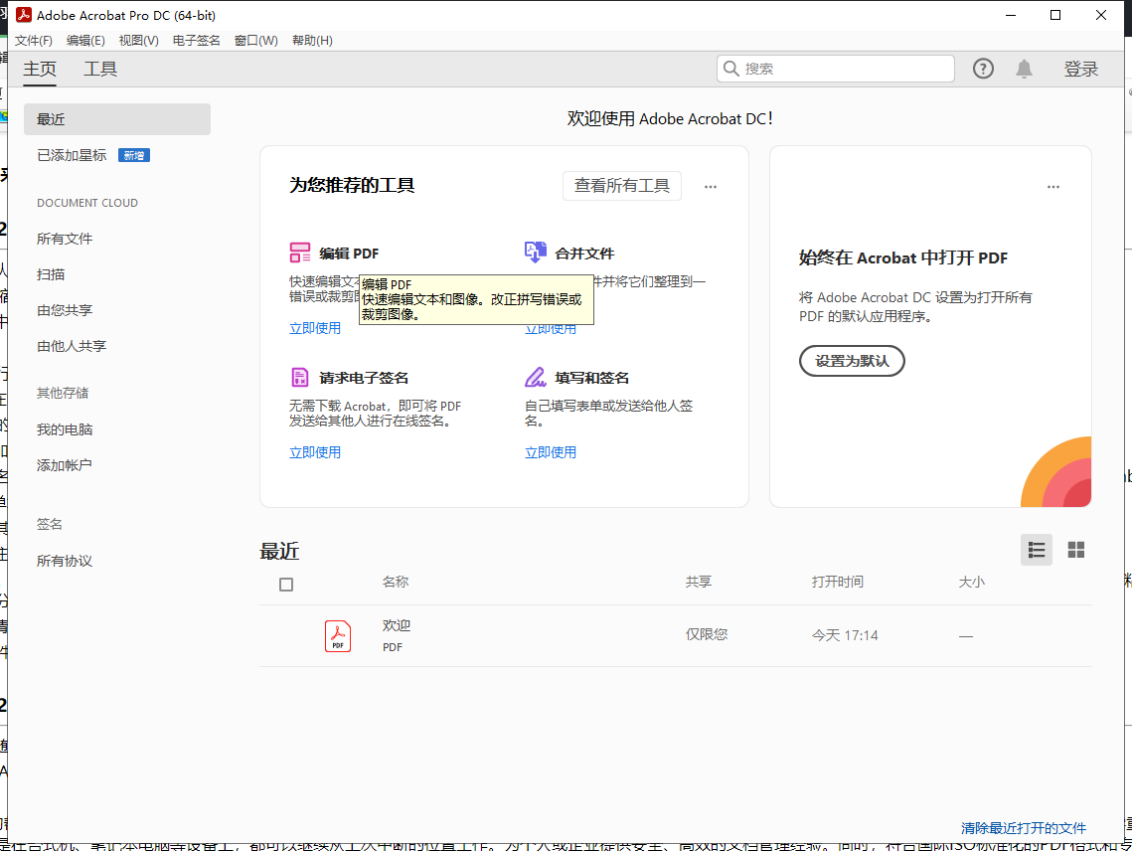
Task: Open the more options menu on recommended tools
Action: [710, 186]
